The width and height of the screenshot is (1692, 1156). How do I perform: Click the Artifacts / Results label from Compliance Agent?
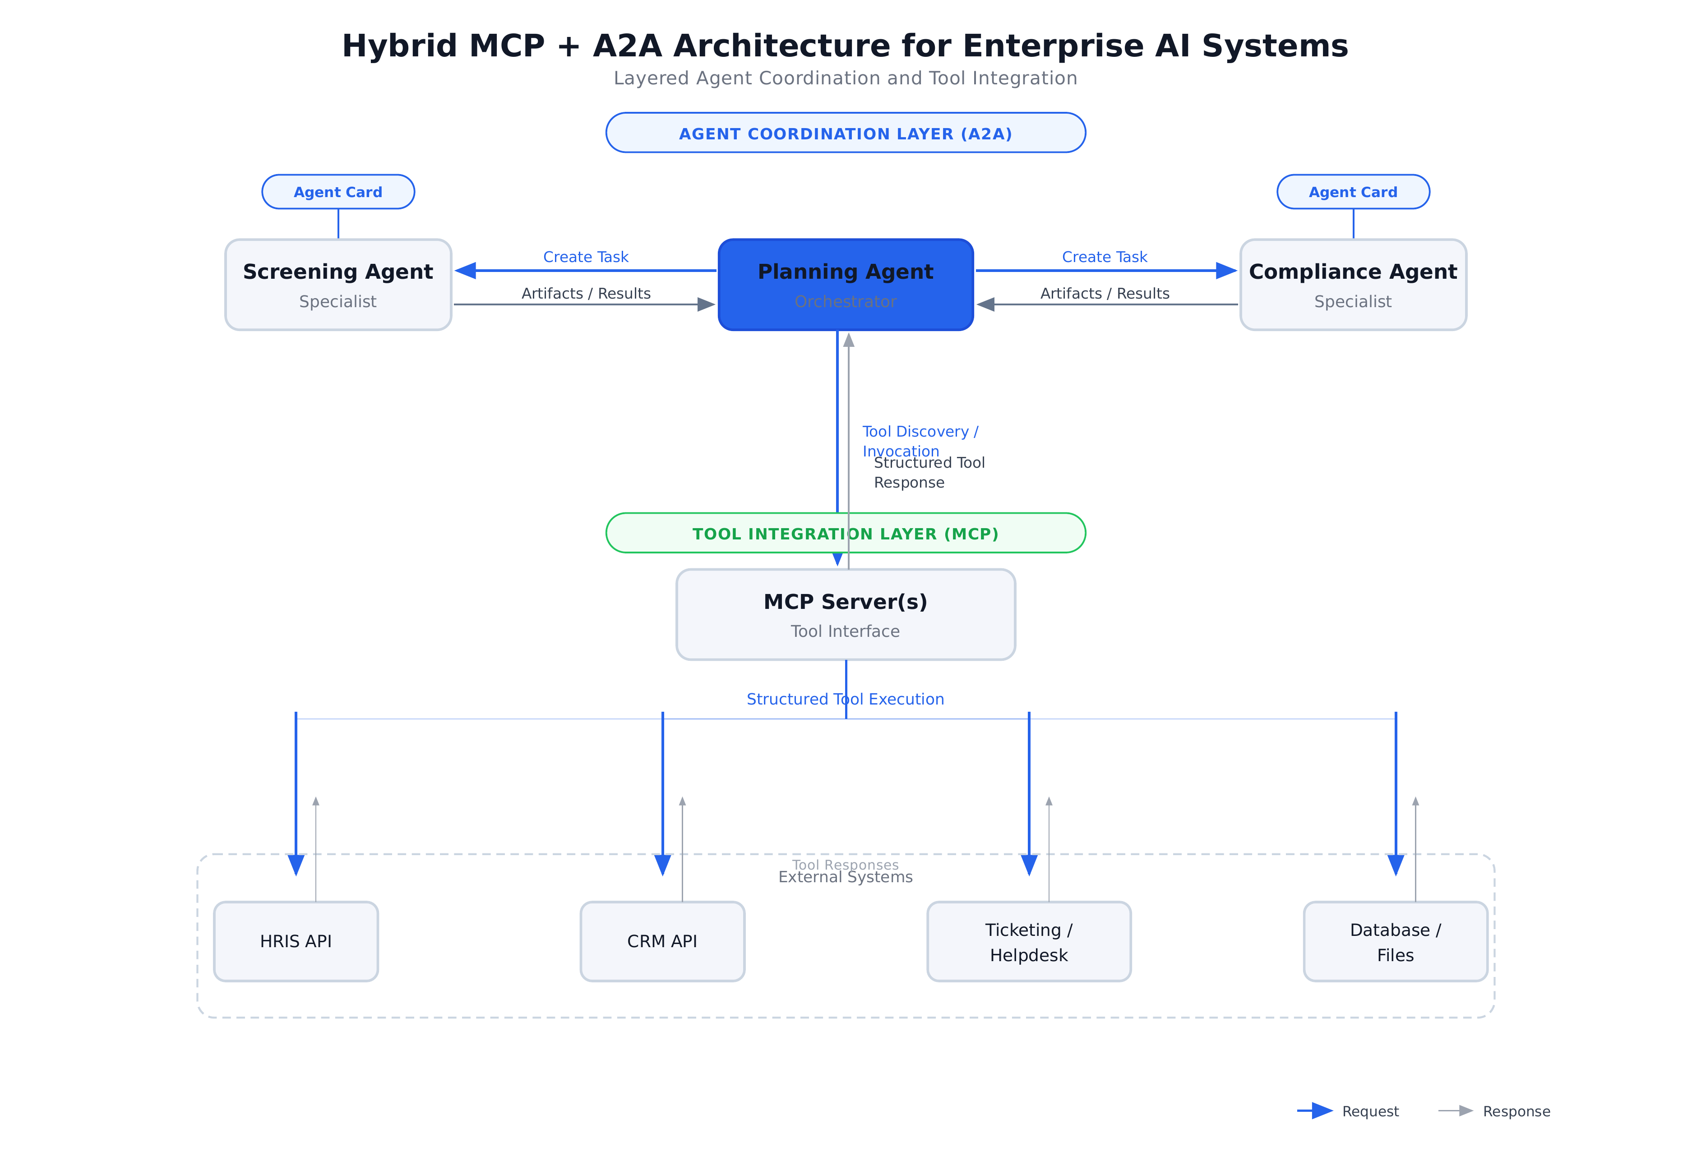tap(1104, 293)
